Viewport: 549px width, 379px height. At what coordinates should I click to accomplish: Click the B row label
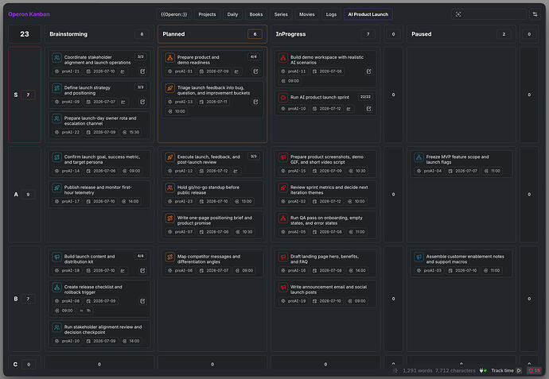click(16, 299)
